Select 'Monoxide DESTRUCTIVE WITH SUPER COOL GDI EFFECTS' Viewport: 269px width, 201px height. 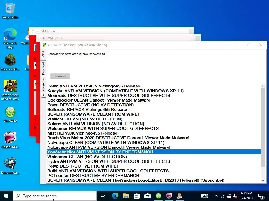pyautogui.click(x=154, y=95)
